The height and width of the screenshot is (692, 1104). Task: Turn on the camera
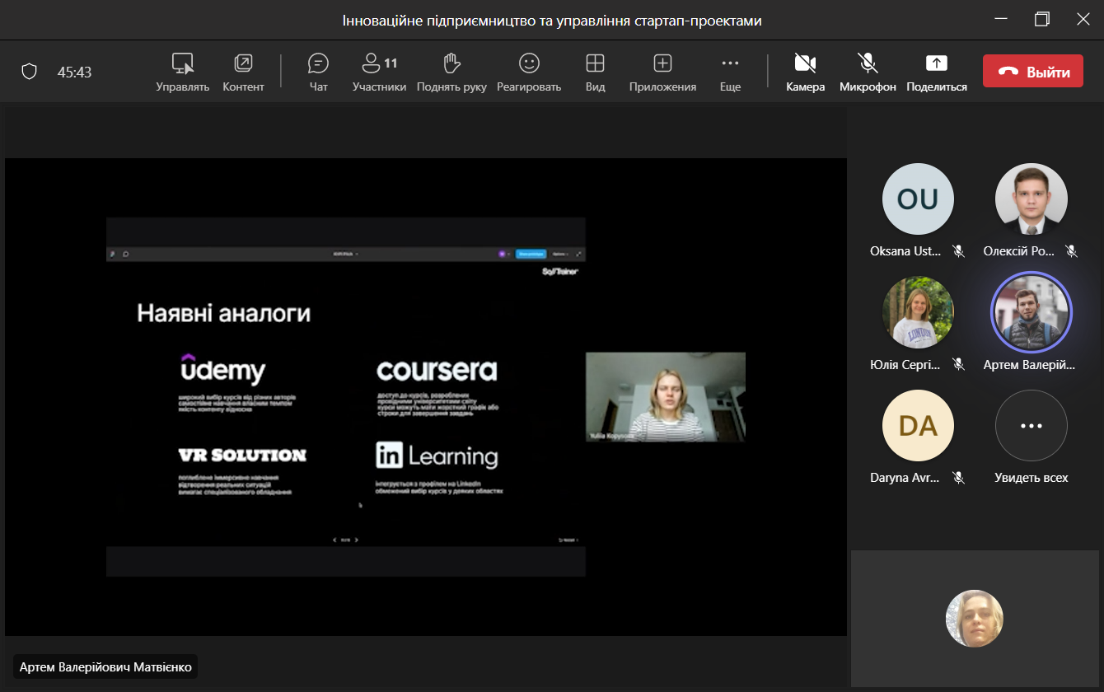click(x=805, y=72)
